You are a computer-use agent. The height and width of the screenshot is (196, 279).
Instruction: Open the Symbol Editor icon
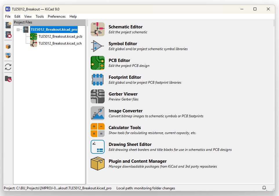click(98, 46)
